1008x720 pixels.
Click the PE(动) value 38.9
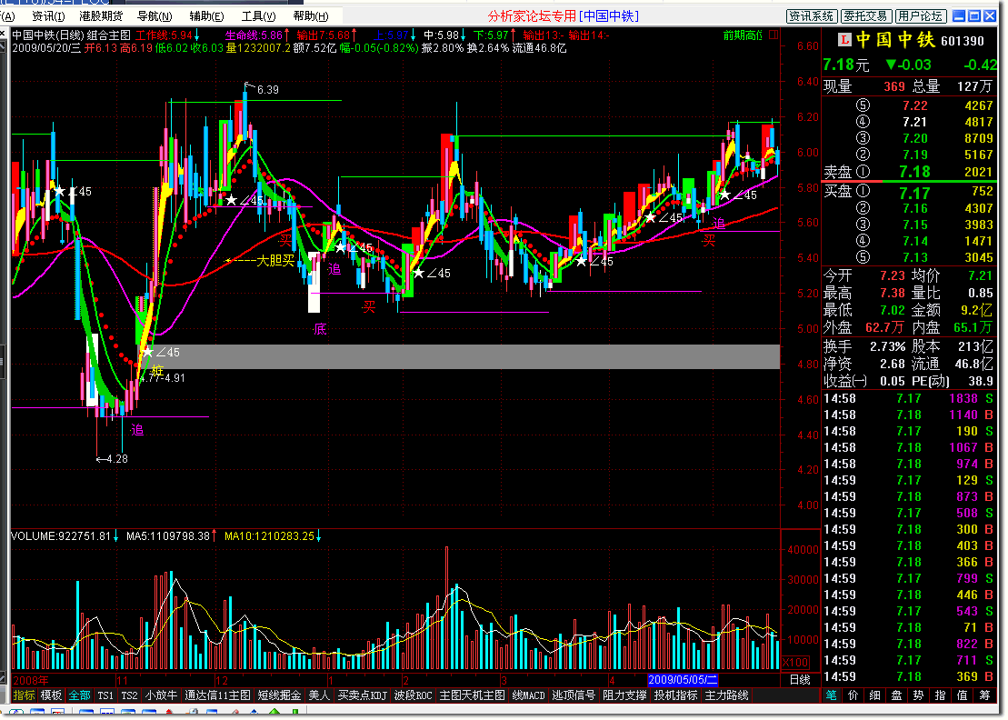point(981,381)
